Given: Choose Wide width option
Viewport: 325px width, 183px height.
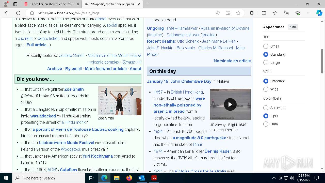Looking at the screenshot, I should pos(266,89).
